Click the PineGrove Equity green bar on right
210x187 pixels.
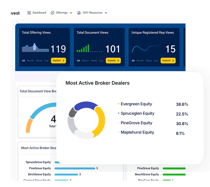click(x=174, y=168)
